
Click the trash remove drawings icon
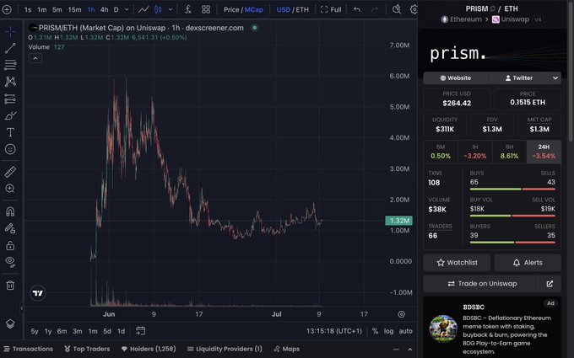[x=10, y=286]
